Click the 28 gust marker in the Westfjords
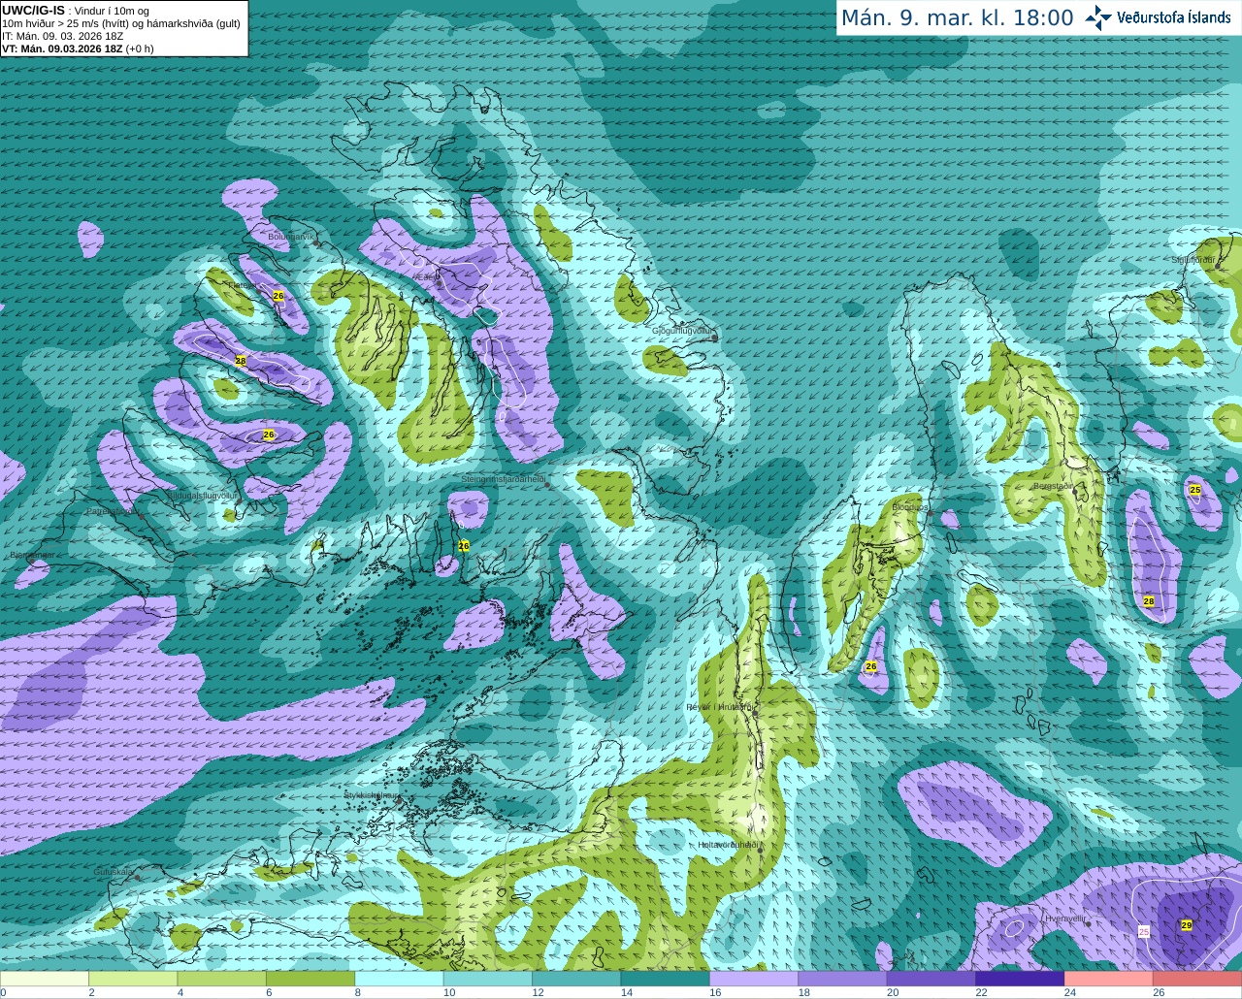The width and height of the screenshot is (1242, 999). (x=241, y=361)
